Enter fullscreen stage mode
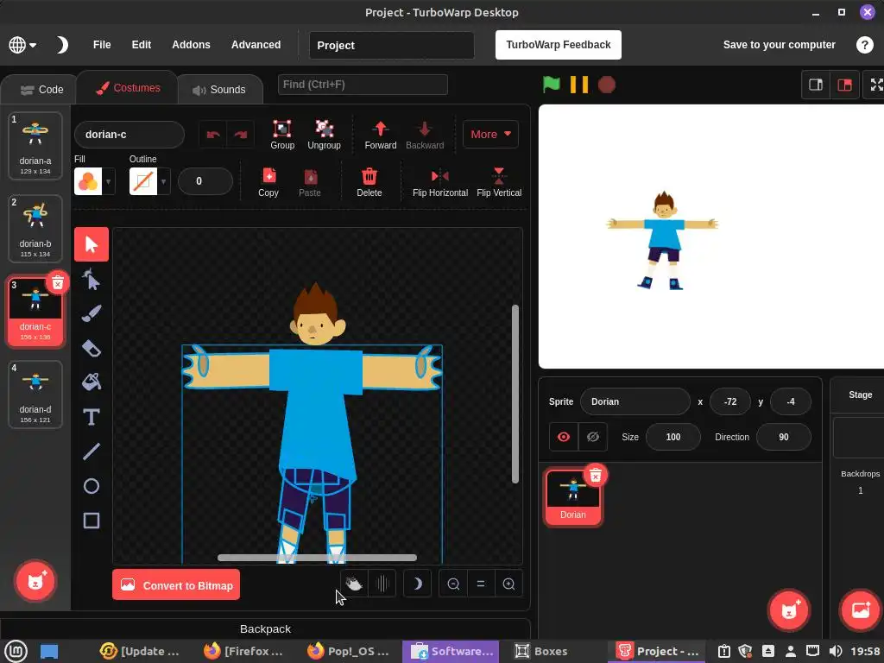This screenshot has width=884, height=663. pyautogui.click(x=876, y=85)
